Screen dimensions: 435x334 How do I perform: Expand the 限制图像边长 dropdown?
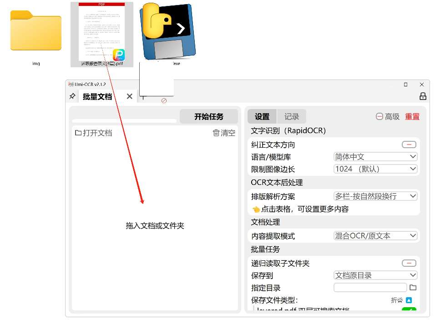[x=375, y=169]
